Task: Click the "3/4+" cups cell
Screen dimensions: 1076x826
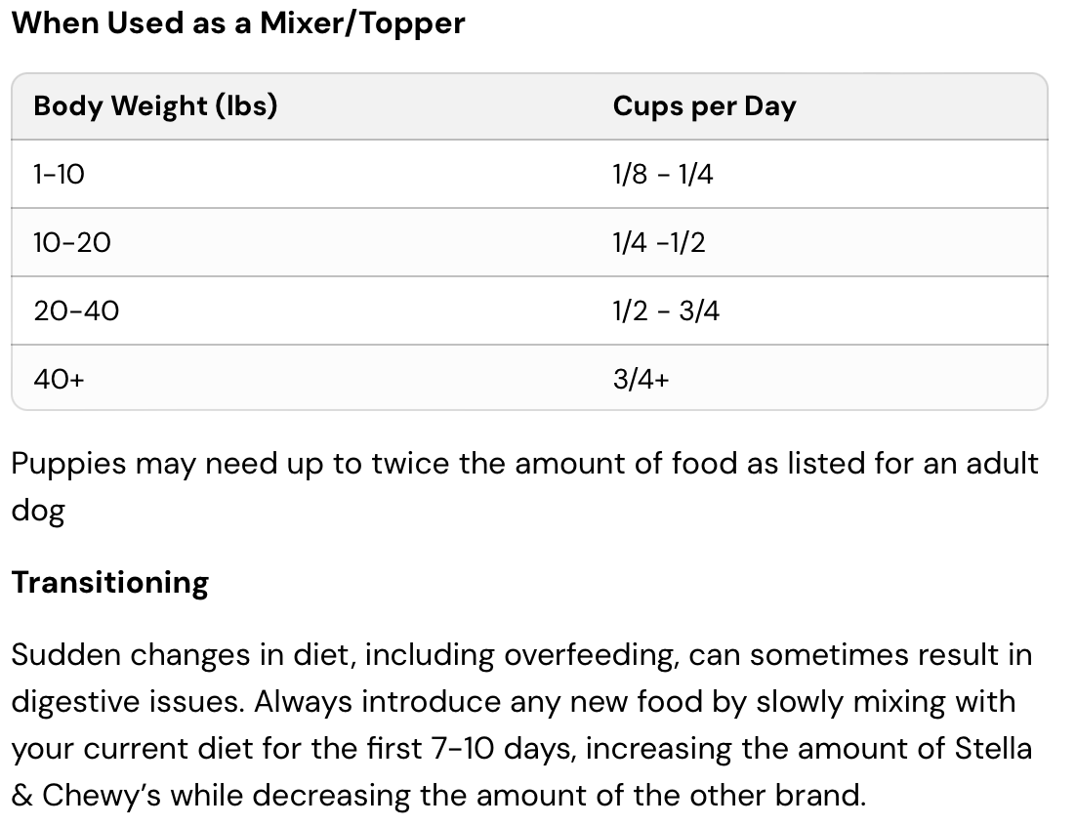Action: (641, 379)
